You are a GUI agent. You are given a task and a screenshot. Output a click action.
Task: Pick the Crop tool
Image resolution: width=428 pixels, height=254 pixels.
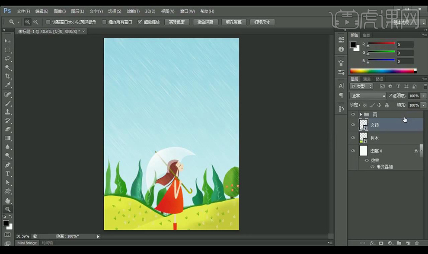pos(7,76)
